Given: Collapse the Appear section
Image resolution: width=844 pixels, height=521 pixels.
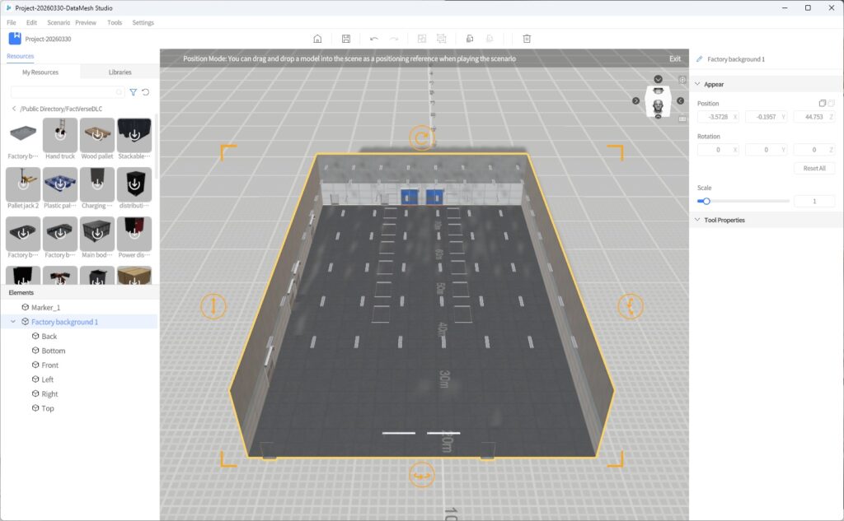Looking at the screenshot, I should coord(699,84).
